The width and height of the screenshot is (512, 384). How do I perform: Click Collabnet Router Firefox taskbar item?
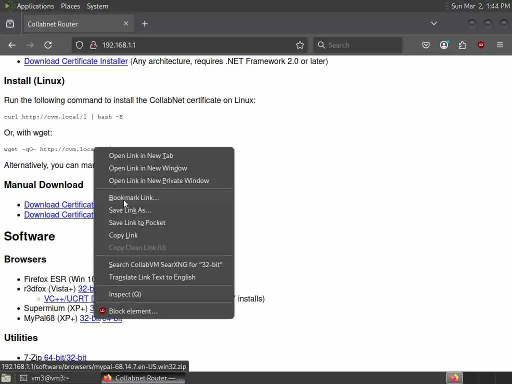(x=143, y=378)
